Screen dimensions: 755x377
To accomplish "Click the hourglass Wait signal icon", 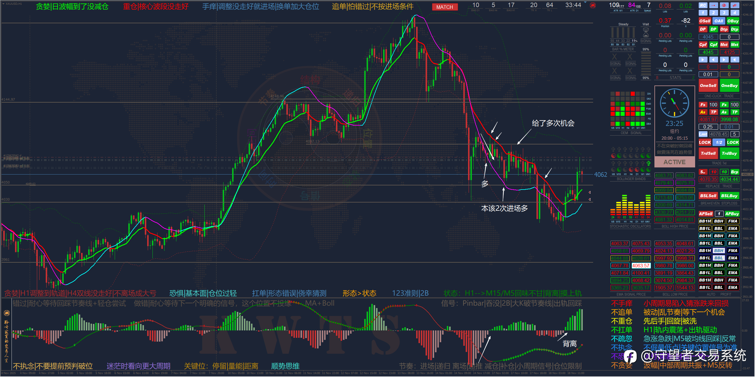I will 646,32.
